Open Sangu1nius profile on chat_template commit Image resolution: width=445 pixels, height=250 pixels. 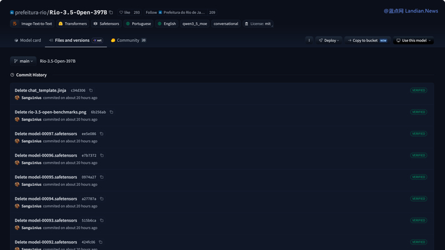31,98
